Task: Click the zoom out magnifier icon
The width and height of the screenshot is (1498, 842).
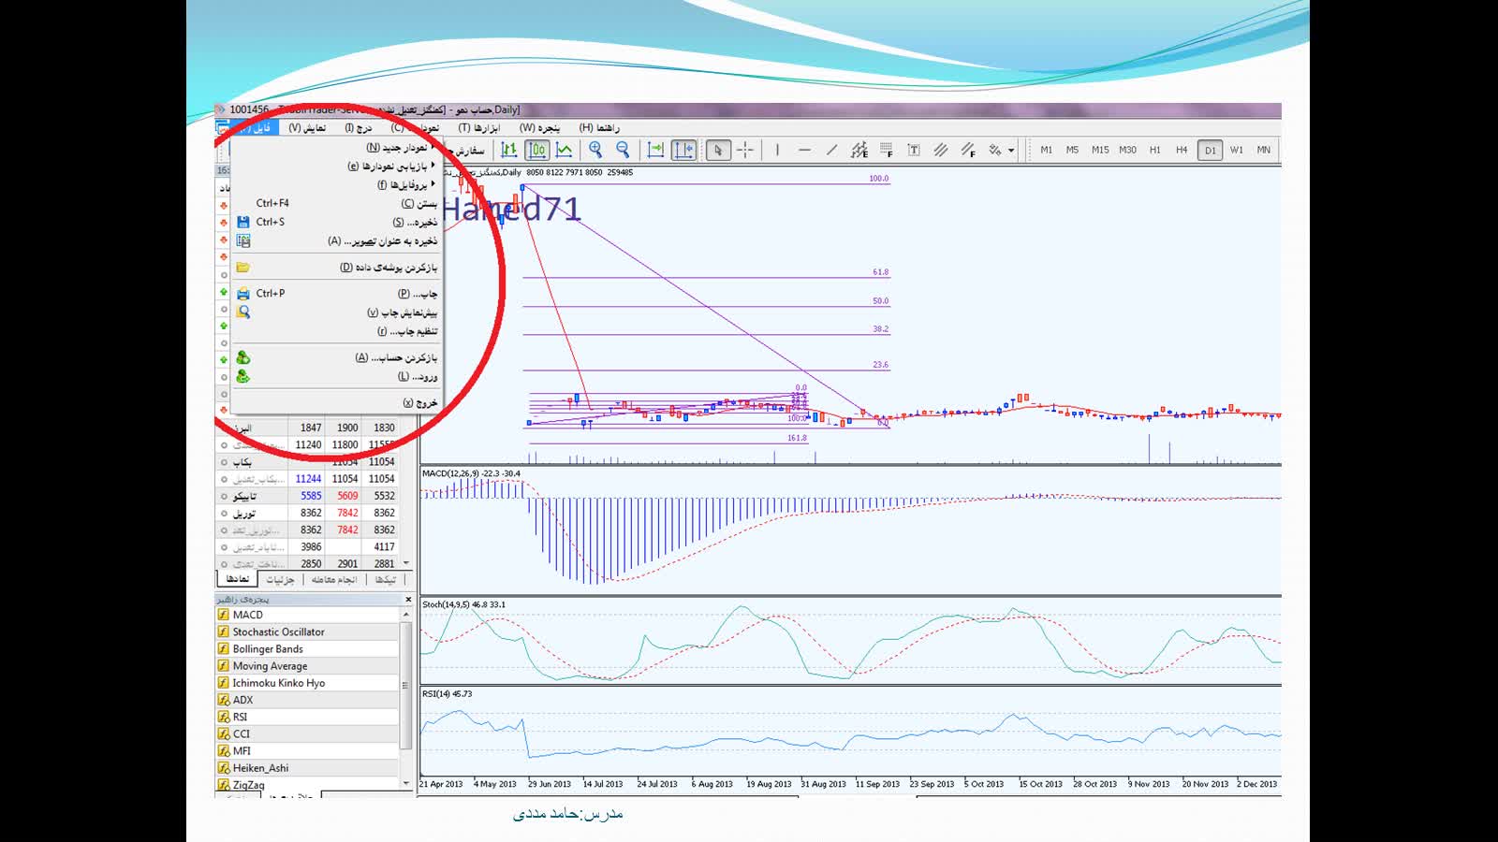Action: pyautogui.click(x=623, y=150)
